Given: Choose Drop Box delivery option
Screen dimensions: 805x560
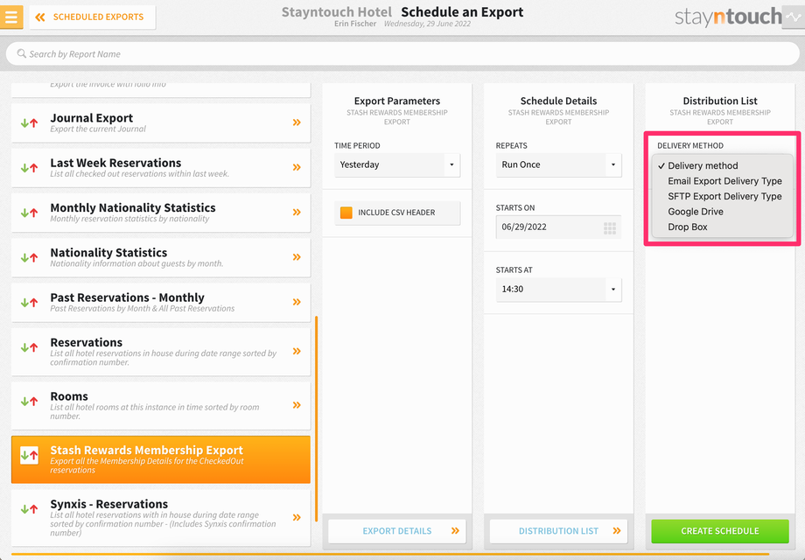Looking at the screenshot, I should coord(688,227).
